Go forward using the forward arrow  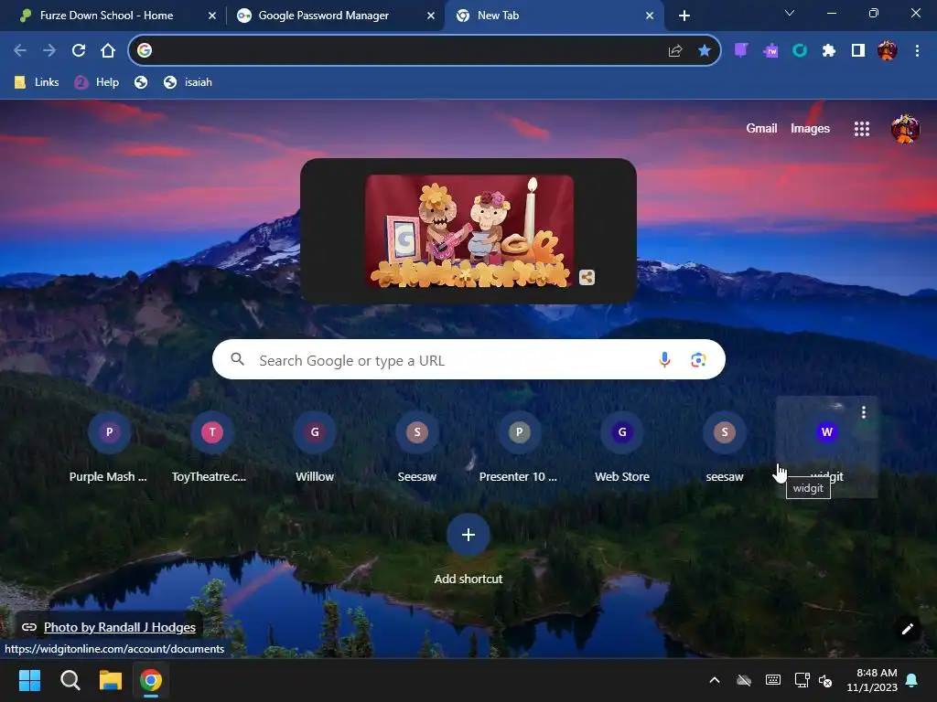pyautogui.click(x=49, y=51)
